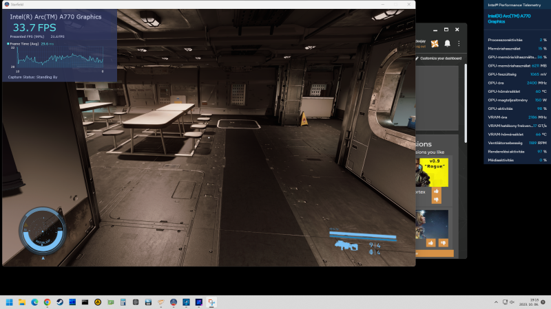Thumbs up the v0.9 Rogue mod
This screenshot has height=309, width=551.
[x=436, y=191]
